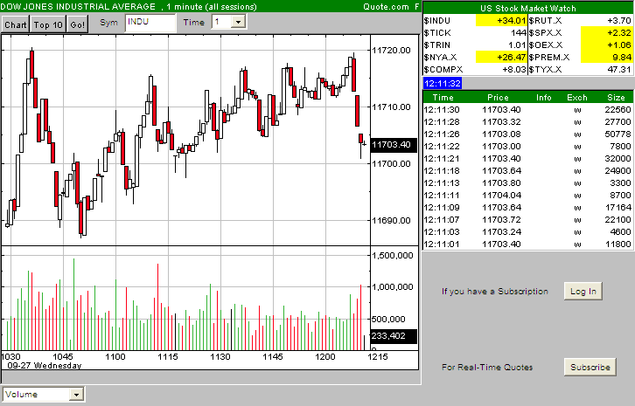Click the Subscribe button
635x406 pixels.
tap(590, 368)
